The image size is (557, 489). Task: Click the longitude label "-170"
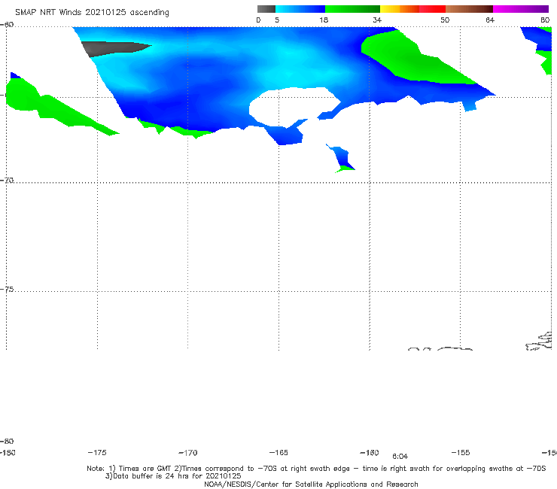click(x=188, y=453)
